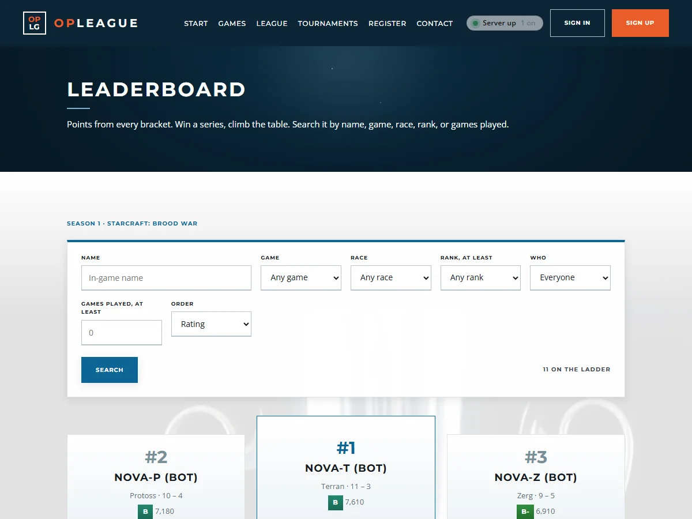Click the "Points from every bracket" description
This screenshot has width=692, height=519.
[288, 124]
